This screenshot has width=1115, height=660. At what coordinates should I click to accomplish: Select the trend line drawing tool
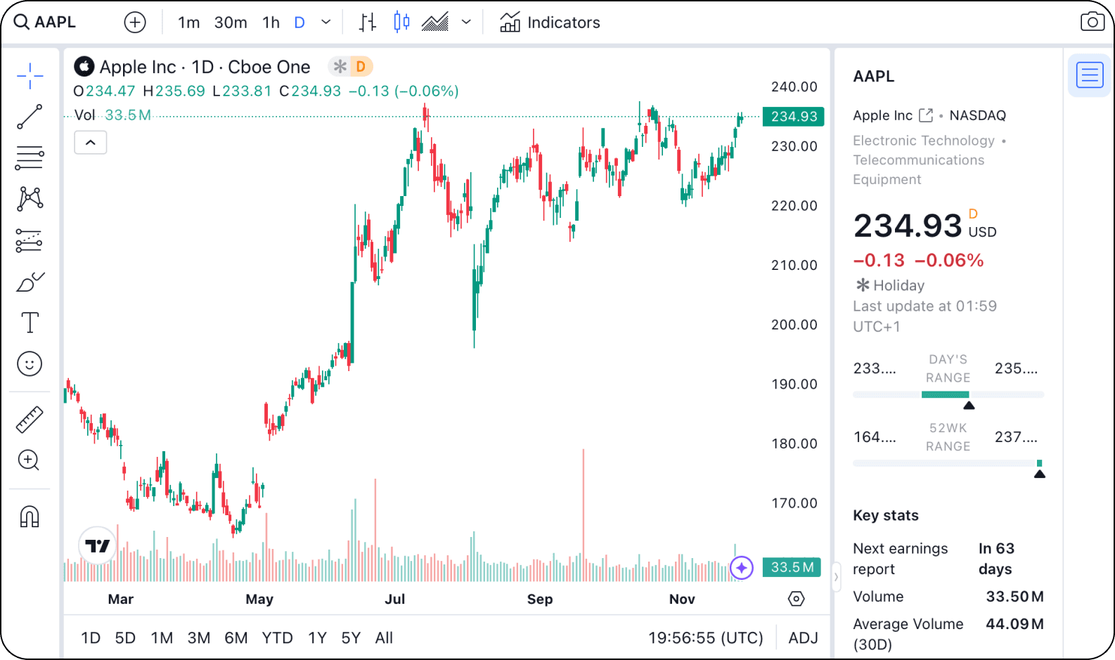(30, 117)
